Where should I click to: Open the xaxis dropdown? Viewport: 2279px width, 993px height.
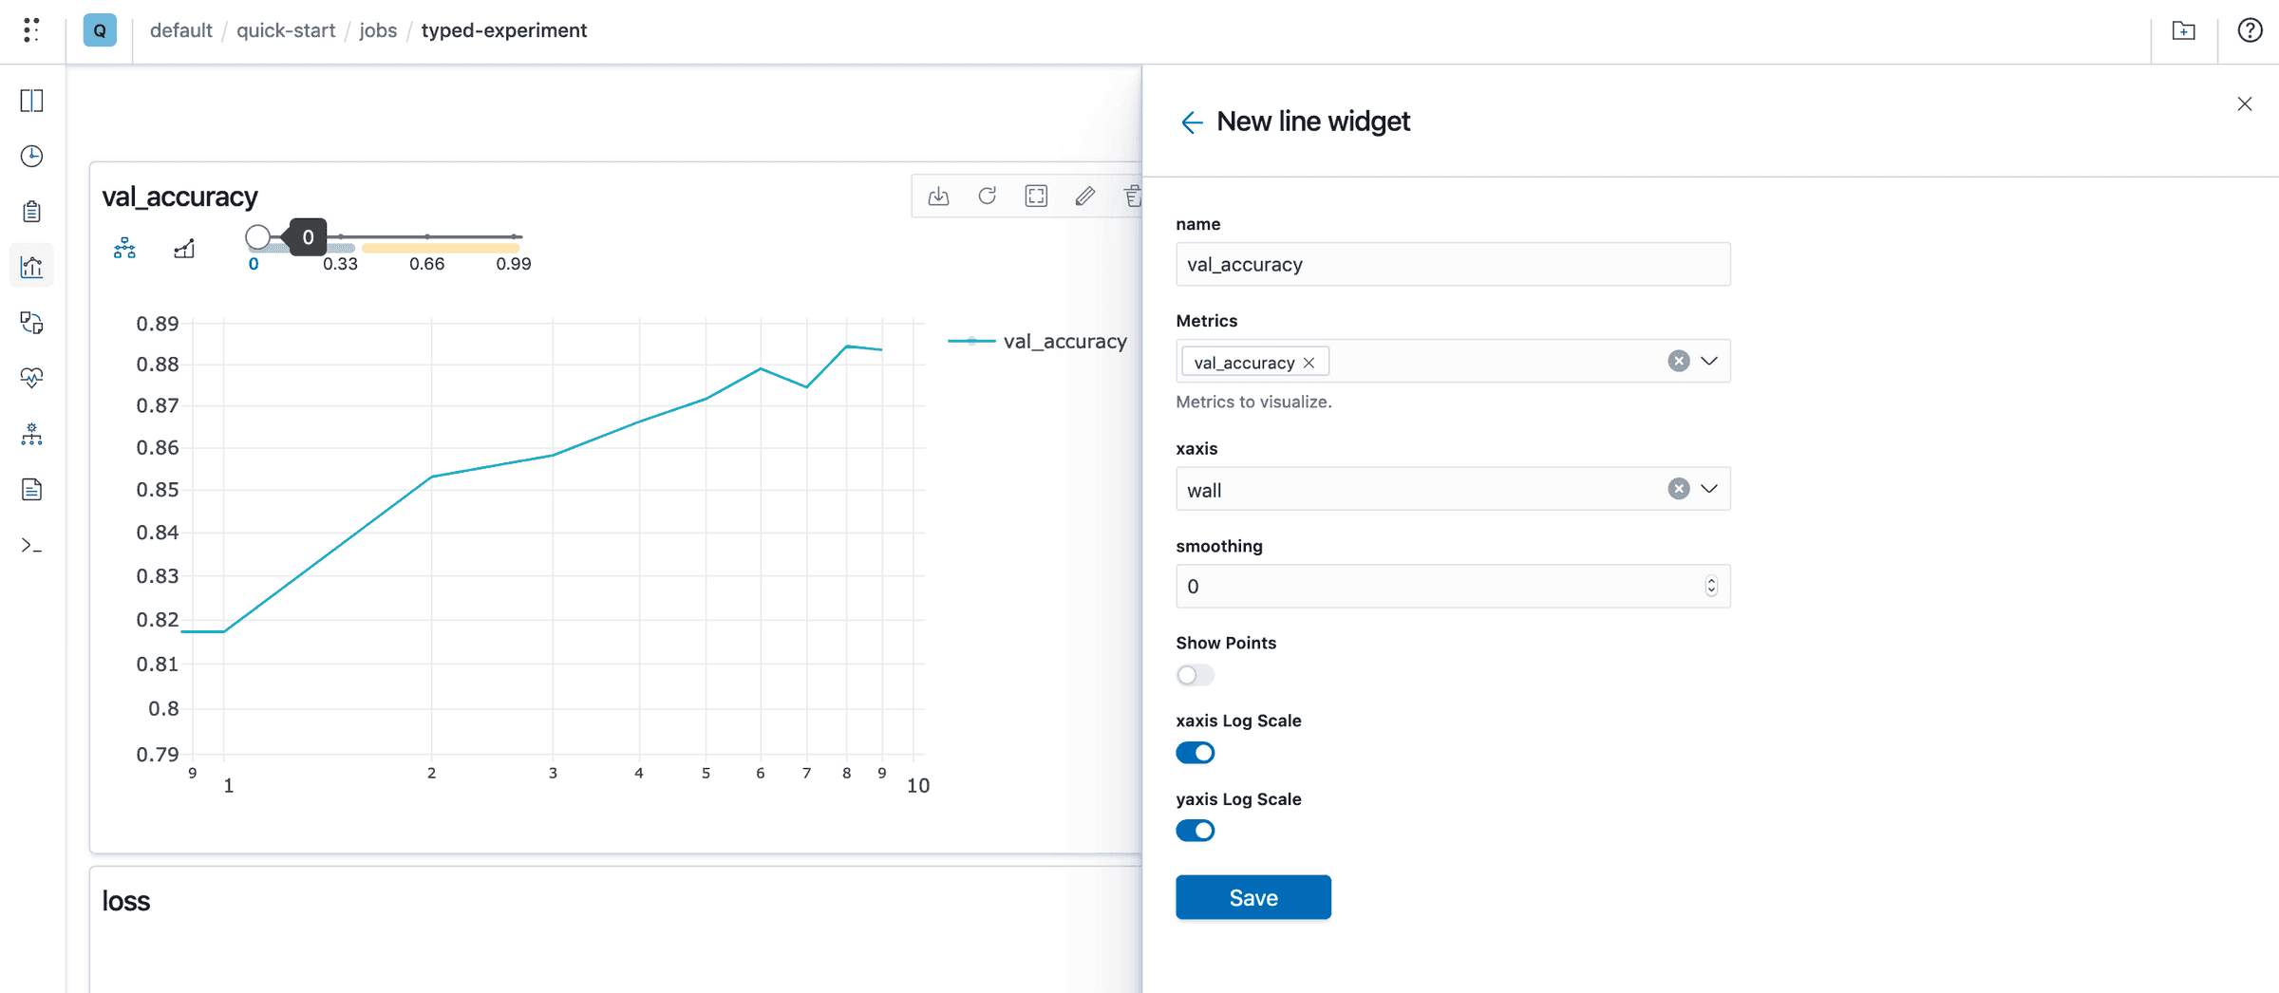tap(1709, 488)
